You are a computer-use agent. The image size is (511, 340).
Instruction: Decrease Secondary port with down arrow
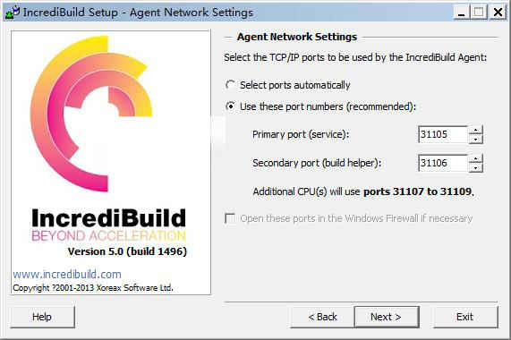click(x=476, y=167)
